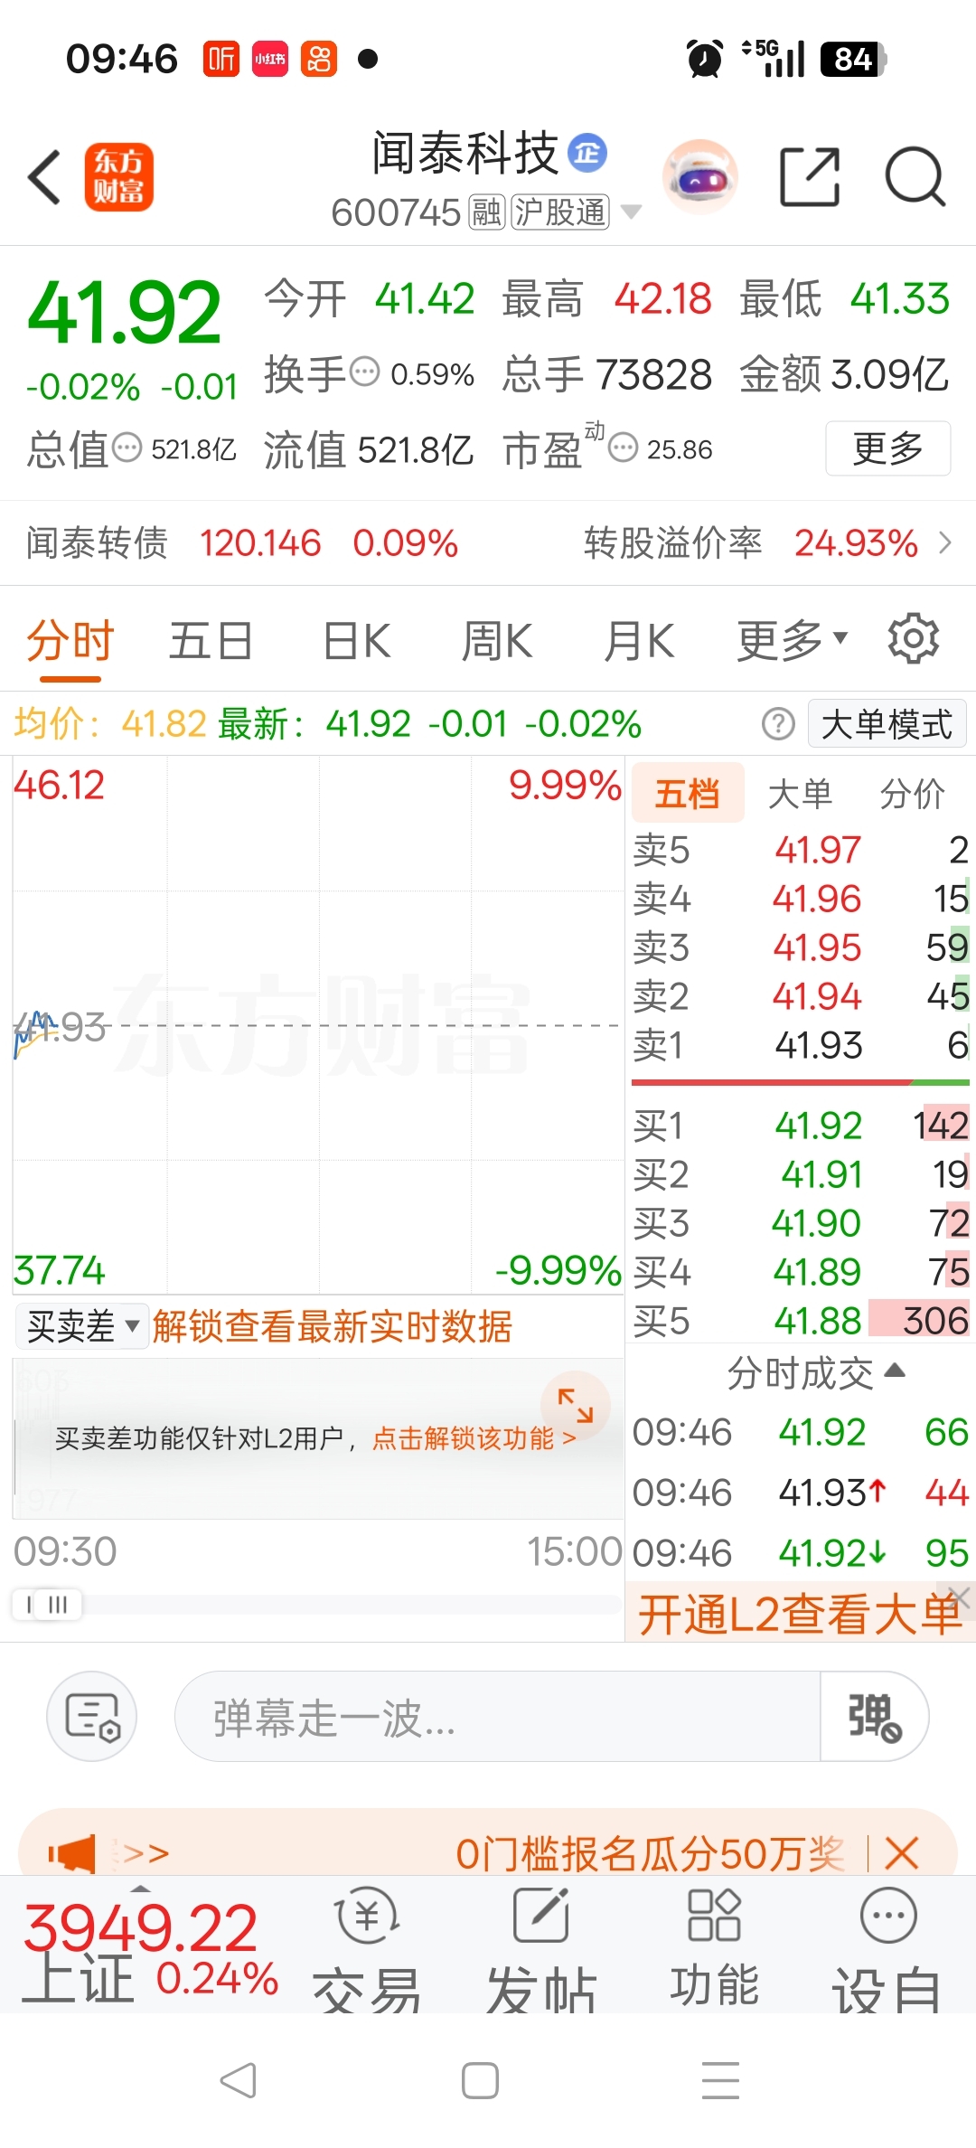
Task: Tap the 09:46 41.93 trade row
Action: pyautogui.click(x=801, y=1493)
